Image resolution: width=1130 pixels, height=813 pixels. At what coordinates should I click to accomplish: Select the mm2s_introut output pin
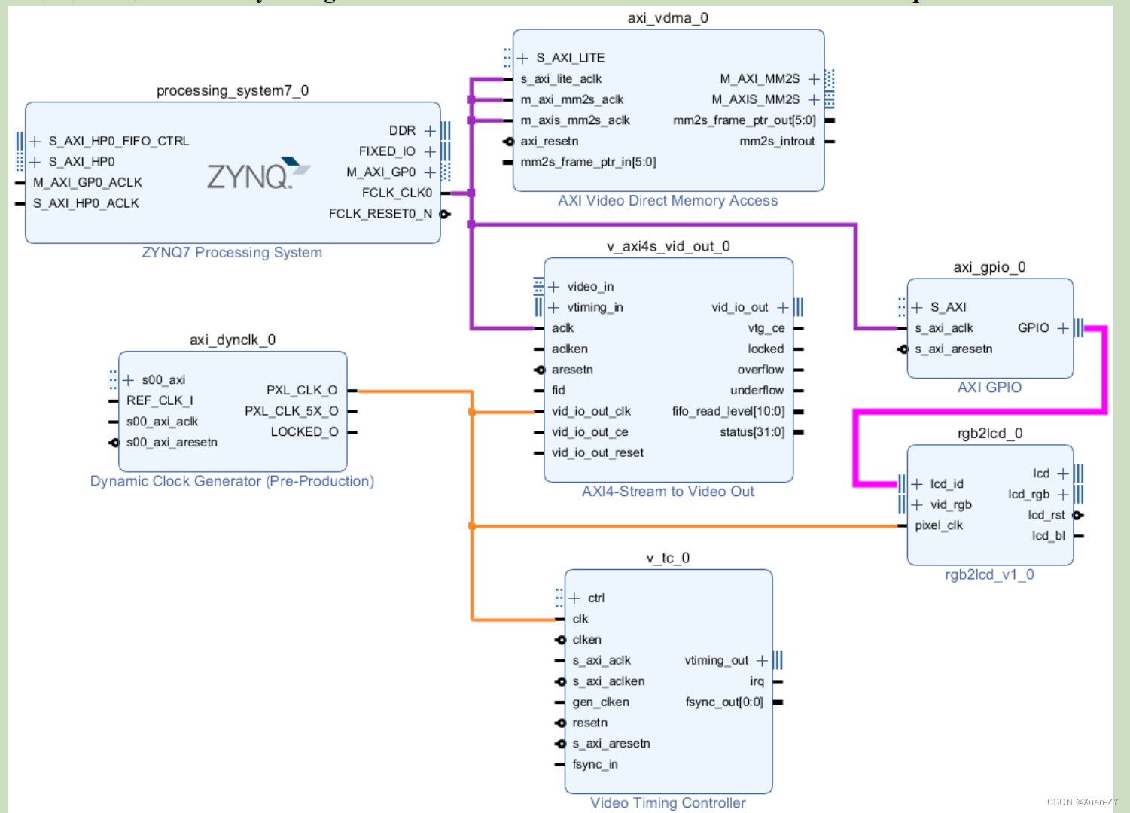777,142
